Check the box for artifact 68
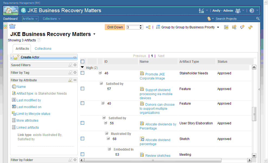This screenshot has width=268, height=163. tap(82, 139)
